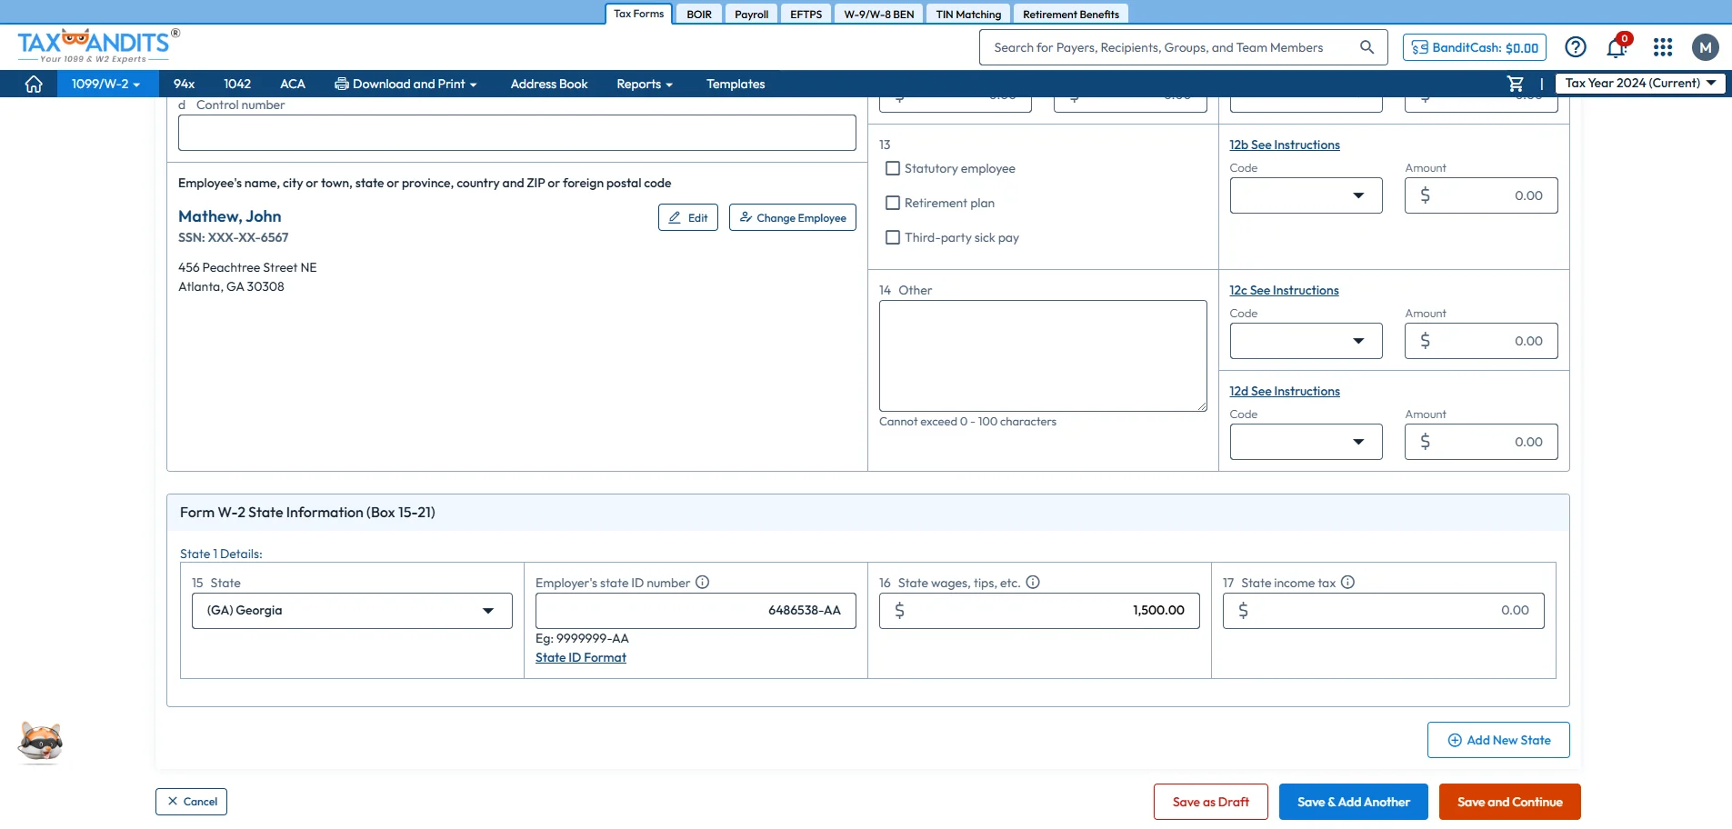
Task: Click employee name Mathew, John
Action: 230,216
